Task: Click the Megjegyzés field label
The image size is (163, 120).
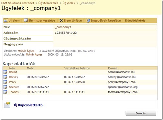Action: [x=13, y=44]
